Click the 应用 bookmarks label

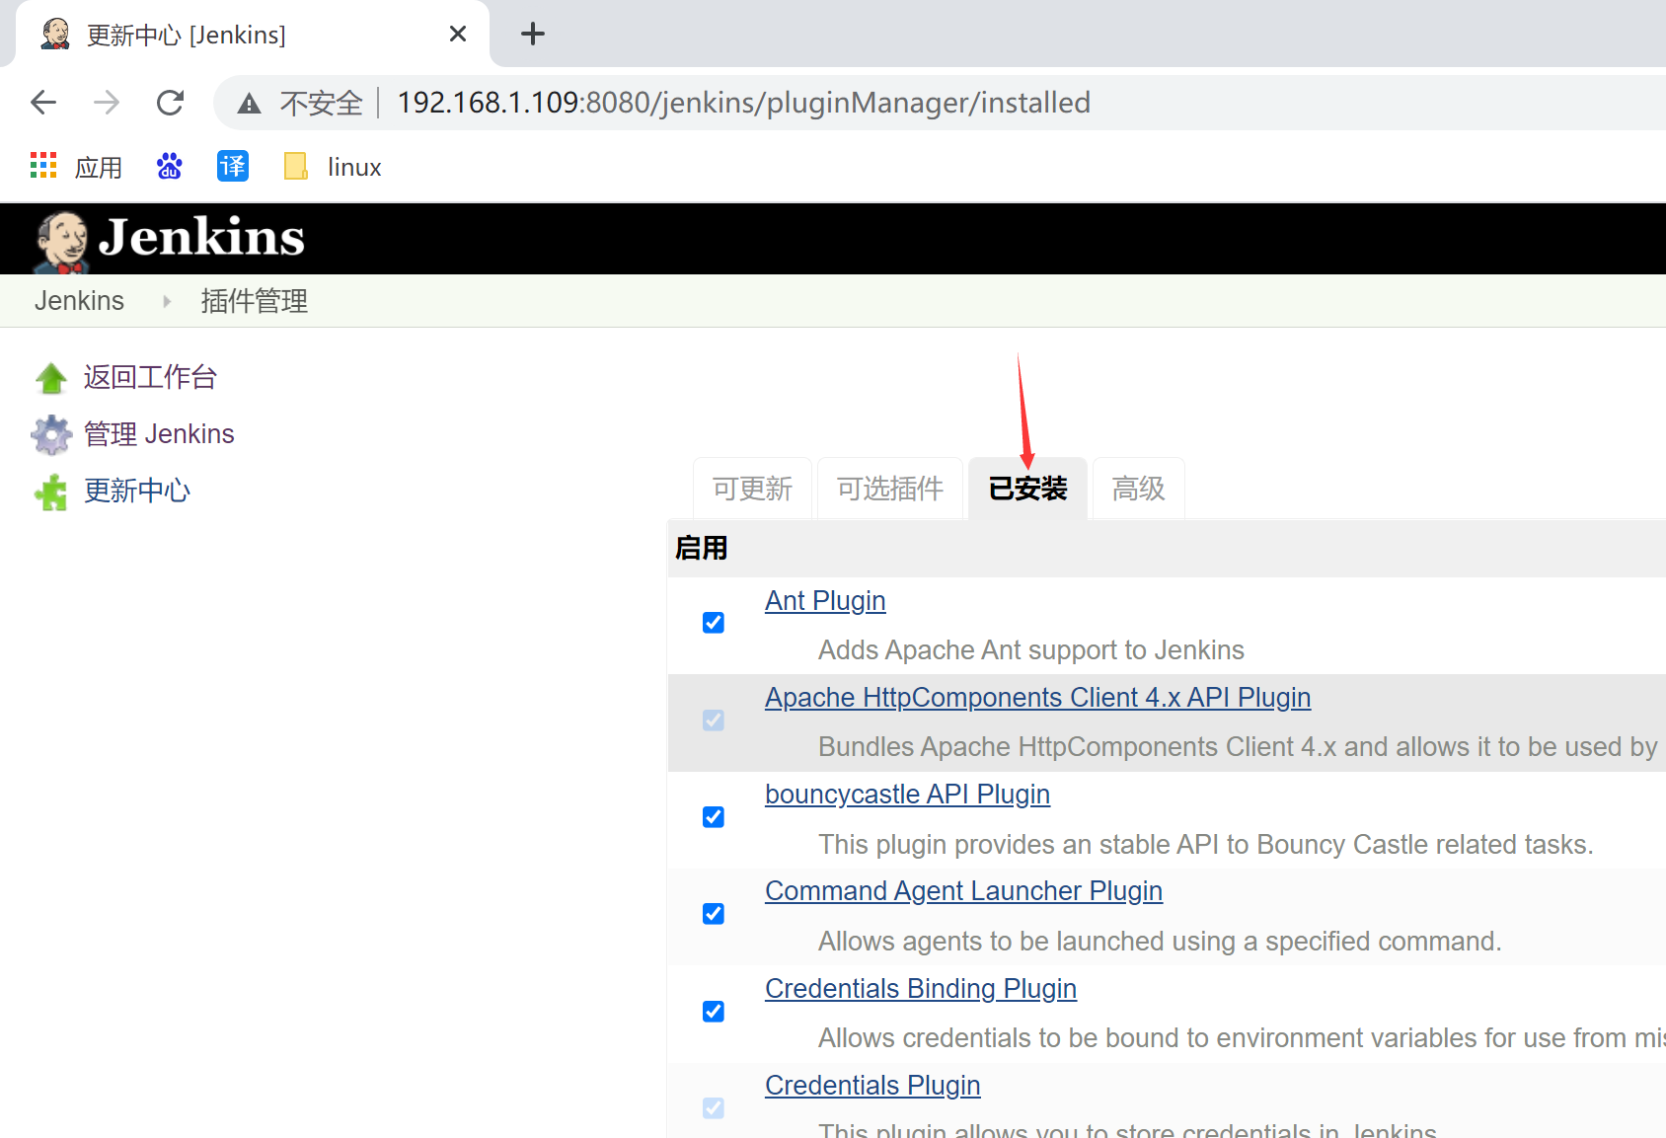[x=99, y=167]
